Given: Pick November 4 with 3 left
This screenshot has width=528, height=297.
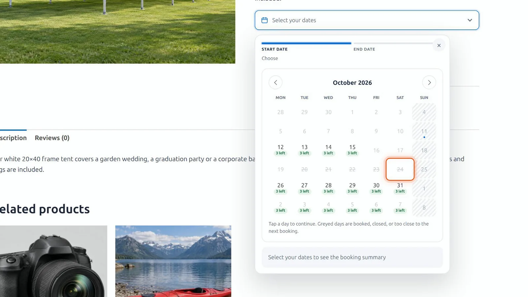Looking at the screenshot, I should click(328, 207).
